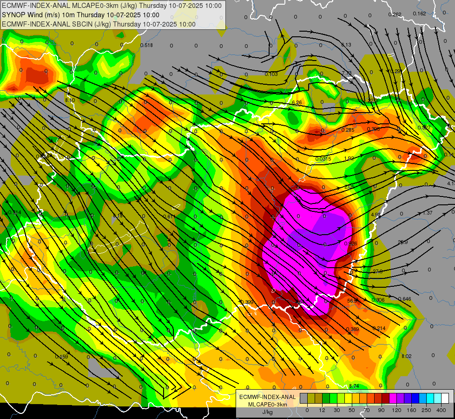Click the map value '0.926'
This screenshot has height=419, width=455.
tap(350, 243)
